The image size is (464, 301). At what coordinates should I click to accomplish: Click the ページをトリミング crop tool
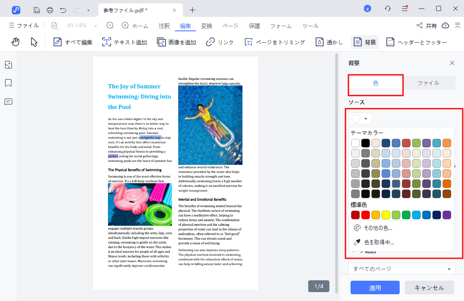coord(274,42)
